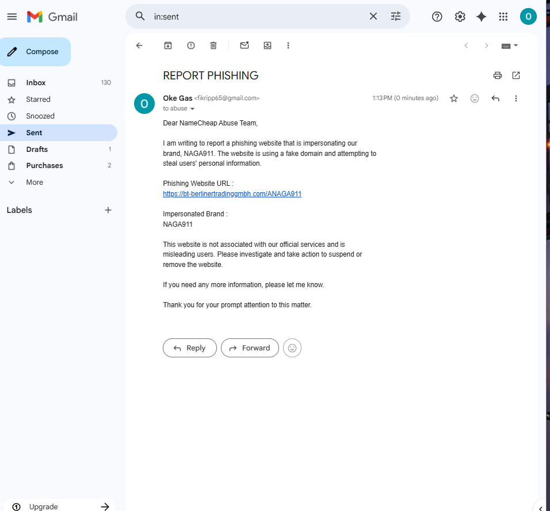Clear the search with the X icon
Screen dimensions: 550x511
coord(373,16)
